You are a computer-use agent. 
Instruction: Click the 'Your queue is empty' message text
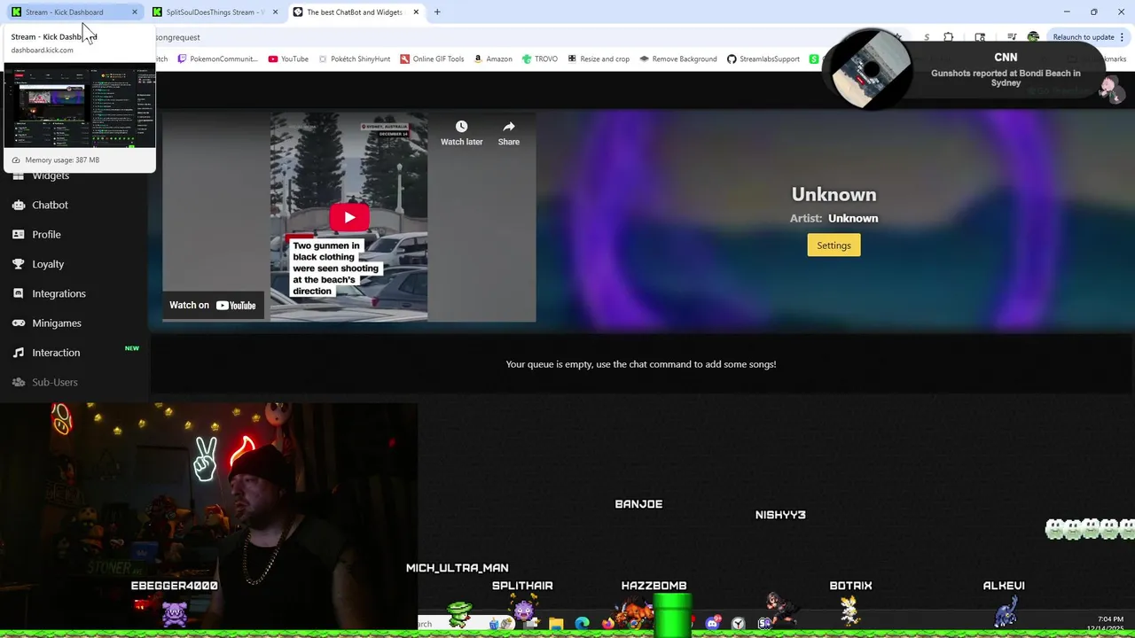(x=640, y=364)
